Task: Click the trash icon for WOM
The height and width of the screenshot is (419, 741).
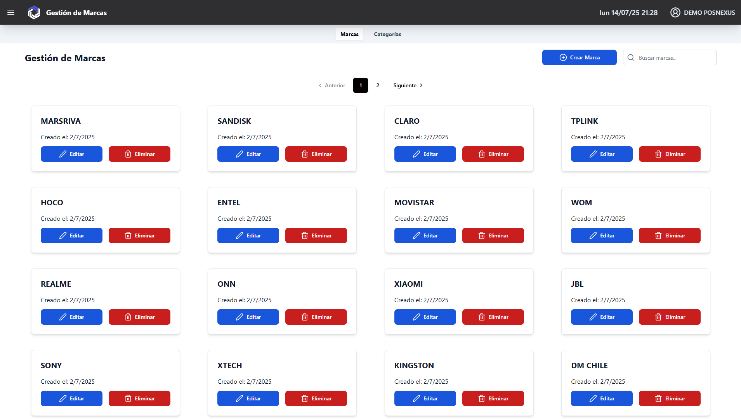Action: pos(658,235)
